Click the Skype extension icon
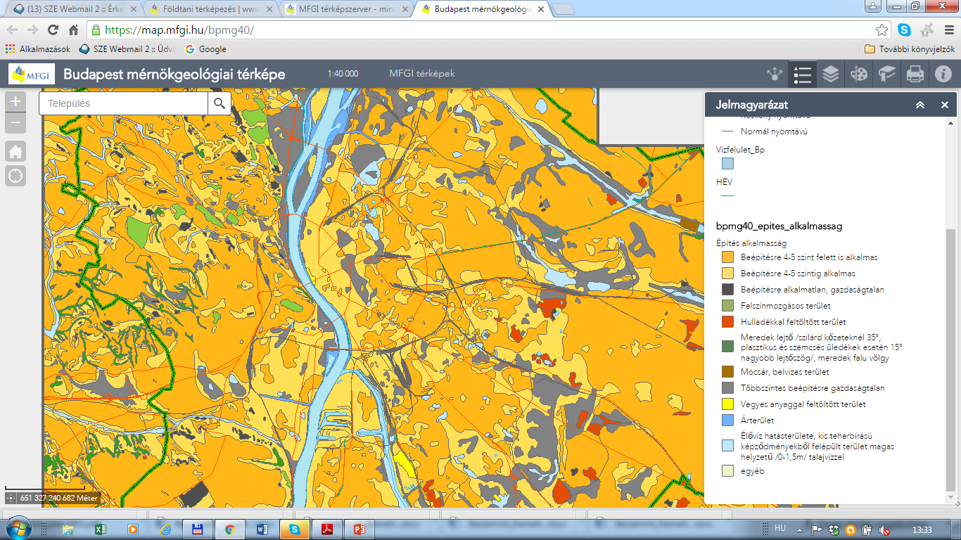 click(x=904, y=30)
